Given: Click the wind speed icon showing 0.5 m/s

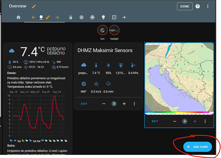Looking at the screenshot, I should (96, 84).
